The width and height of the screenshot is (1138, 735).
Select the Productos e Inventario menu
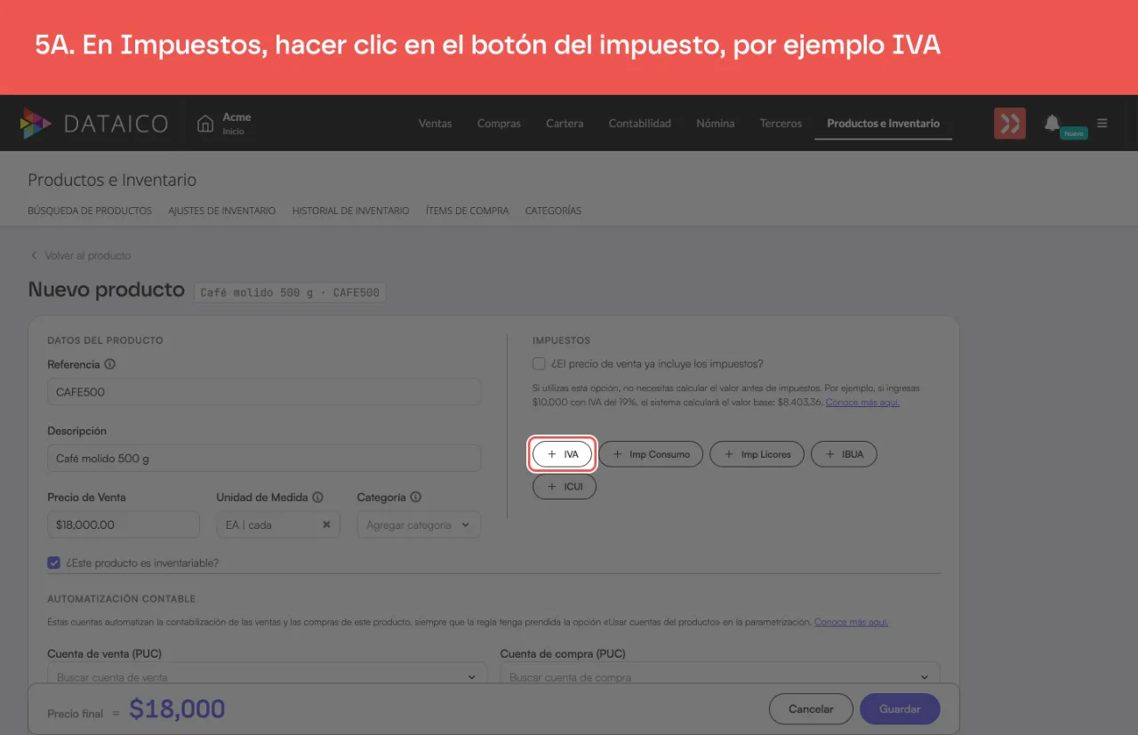883,124
